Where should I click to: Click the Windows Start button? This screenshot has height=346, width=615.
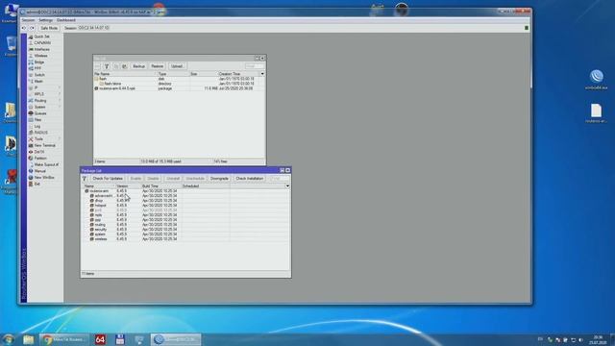[x=9, y=339]
